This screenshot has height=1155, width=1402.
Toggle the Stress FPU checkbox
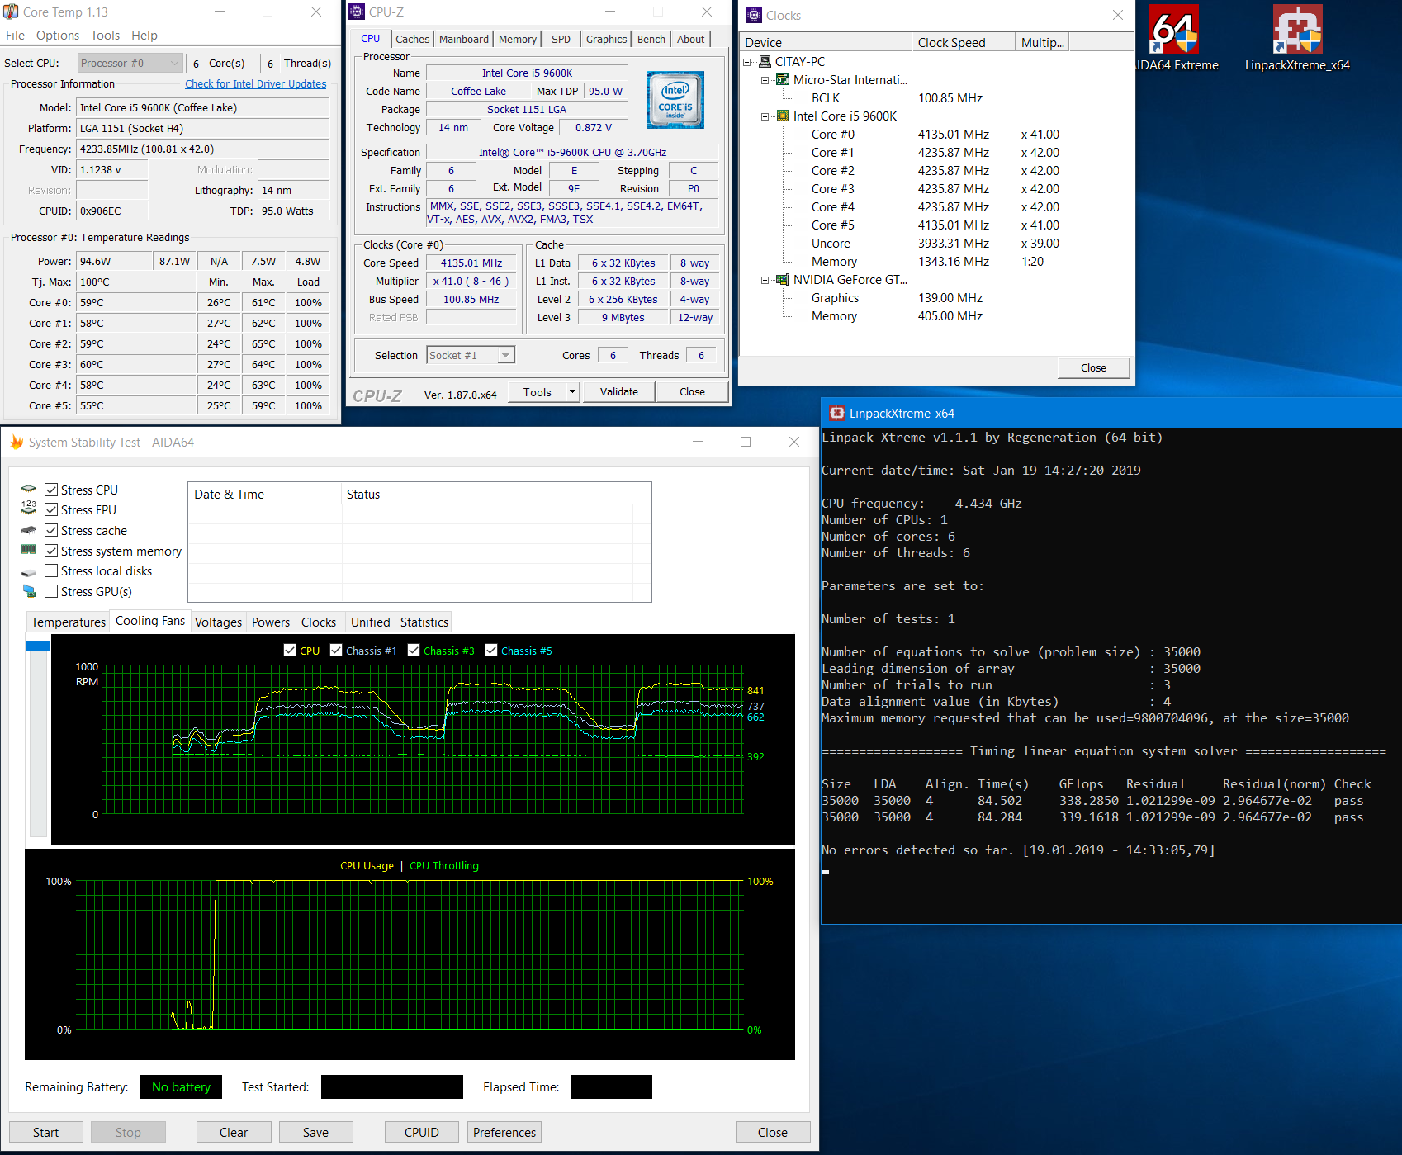pyautogui.click(x=51, y=509)
